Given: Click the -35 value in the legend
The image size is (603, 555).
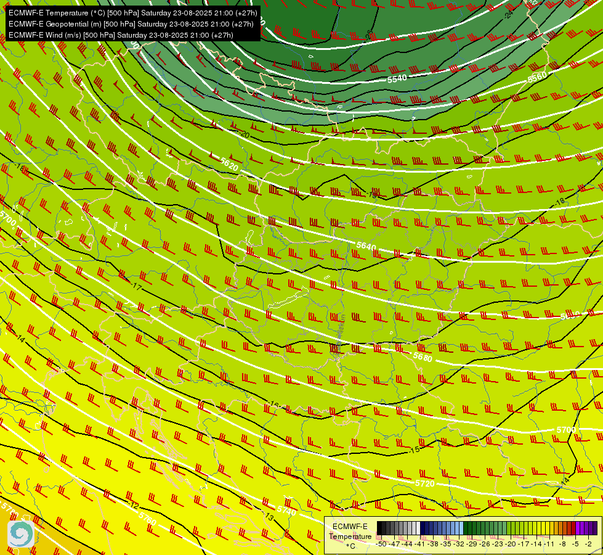Looking at the screenshot, I should [446, 544].
